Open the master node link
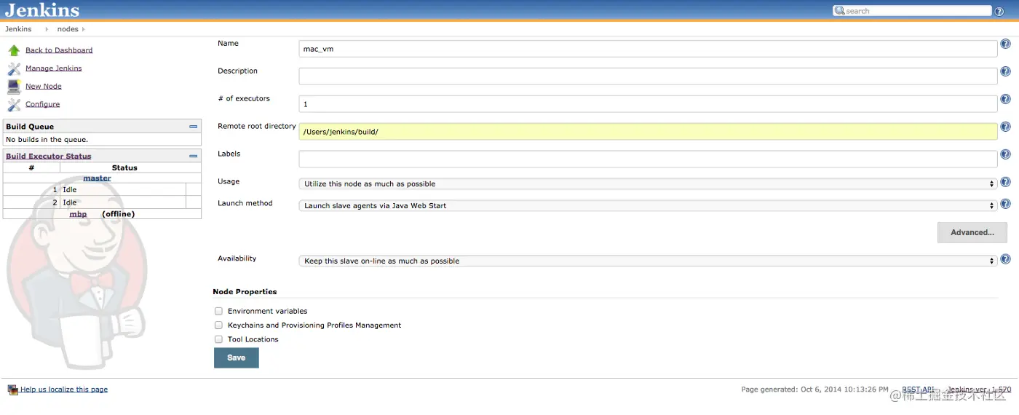1019x415 pixels. click(97, 178)
